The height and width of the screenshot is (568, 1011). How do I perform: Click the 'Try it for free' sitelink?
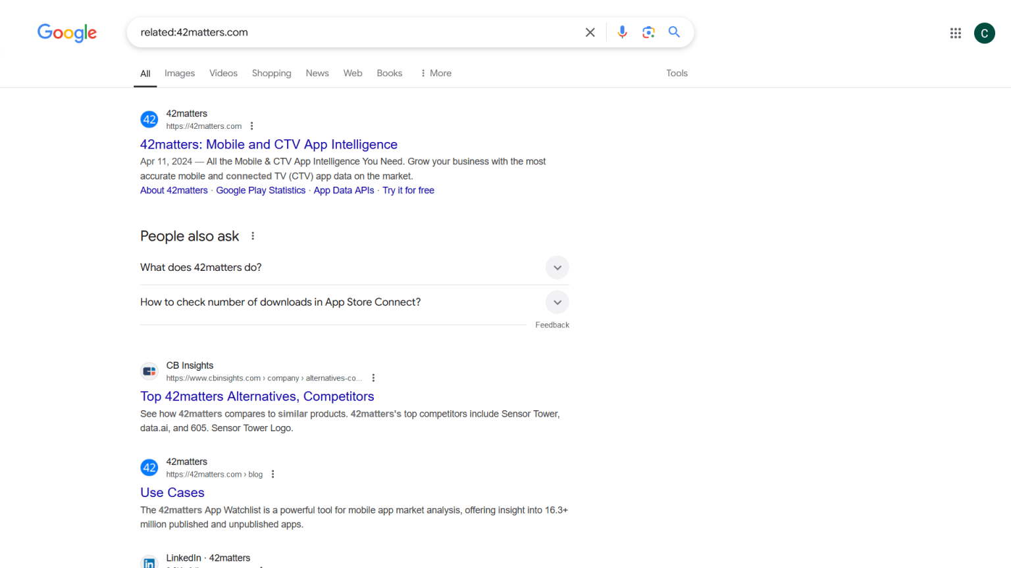click(408, 190)
